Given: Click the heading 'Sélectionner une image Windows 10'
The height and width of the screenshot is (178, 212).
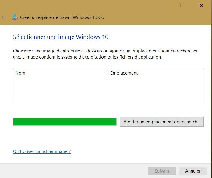Looking at the screenshot, I should [61, 37].
